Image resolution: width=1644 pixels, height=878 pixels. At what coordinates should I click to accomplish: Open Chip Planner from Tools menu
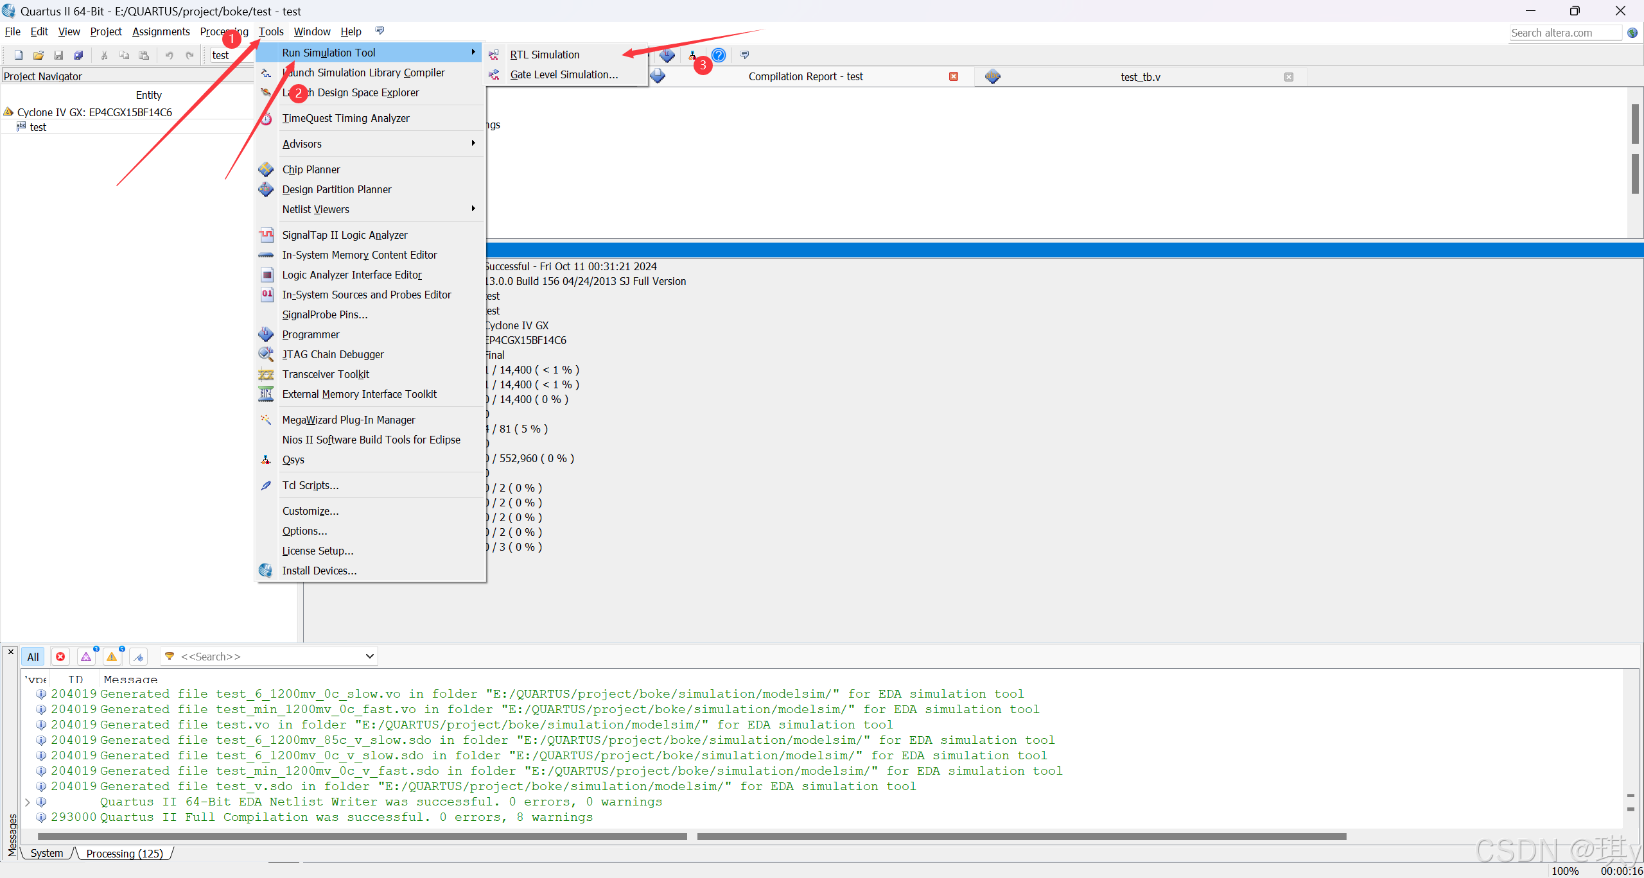[311, 169]
